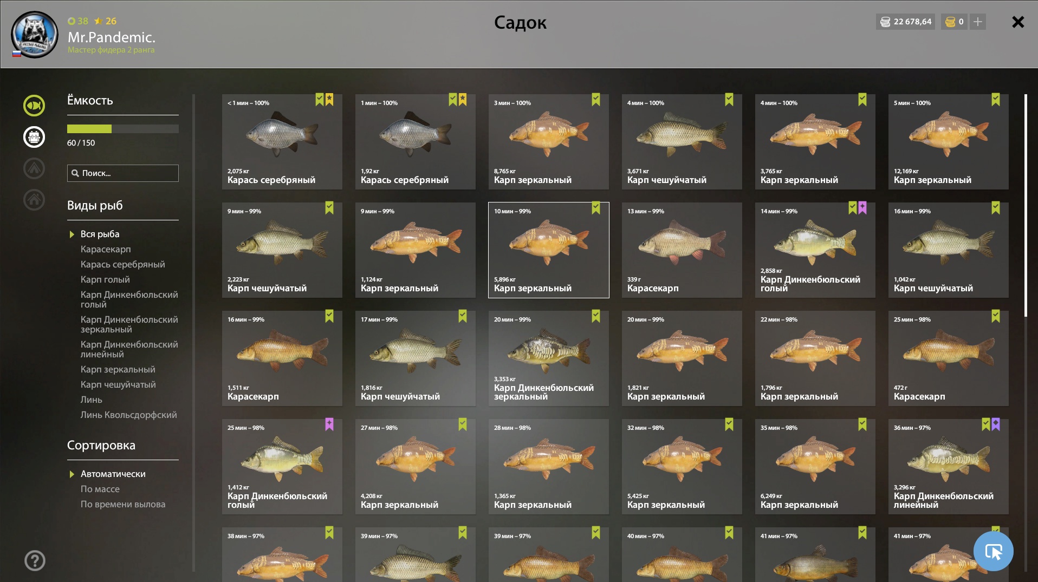Image resolution: width=1038 pixels, height=582 pixels.
Task: Select the home icon in left sidebar
Action: click(x=34, y=200)
